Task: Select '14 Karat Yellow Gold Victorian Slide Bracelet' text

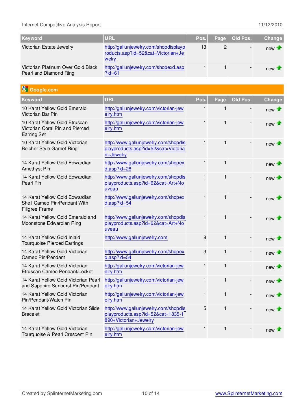Action: click(x=60, y=311)
